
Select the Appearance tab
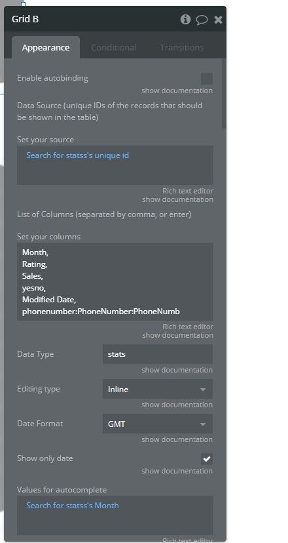(x=46, y=47)
